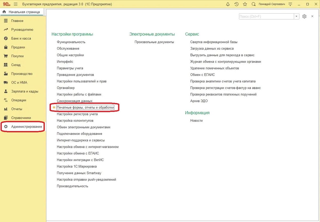Image resolution: width=320 pixels, height=222 pixels.
Task: Click the home icon on Начальная страница
Action: pyautogui.click(x=4, y=12)
